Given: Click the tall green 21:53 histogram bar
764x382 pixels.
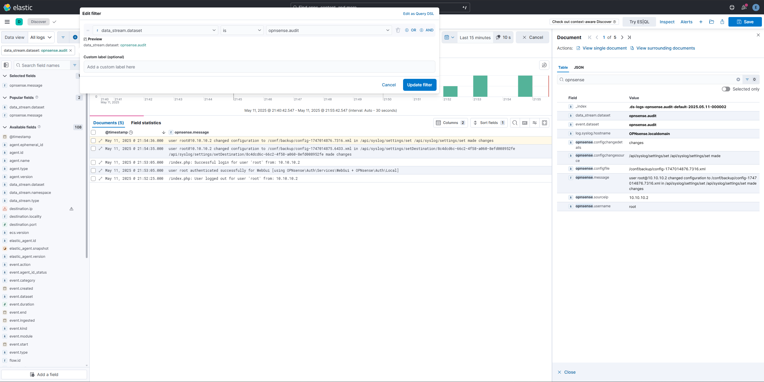Looking at the screenshot, I should pos(480,86).
